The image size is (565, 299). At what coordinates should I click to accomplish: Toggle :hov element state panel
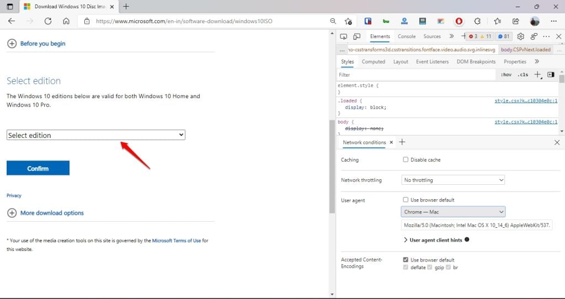click(x=506, y=74)
